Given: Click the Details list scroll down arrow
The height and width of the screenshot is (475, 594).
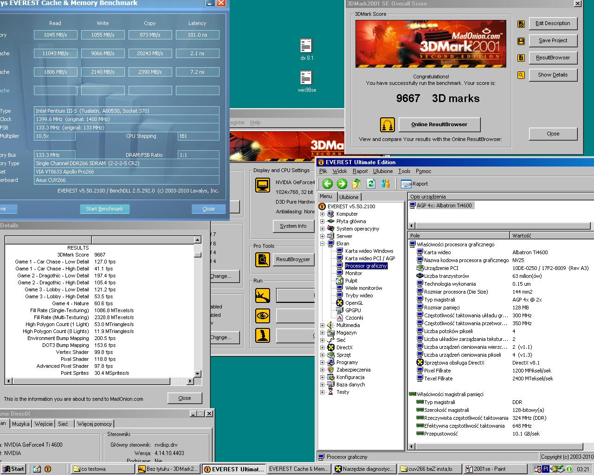Looking at the screenshot, I should [198, 373].
